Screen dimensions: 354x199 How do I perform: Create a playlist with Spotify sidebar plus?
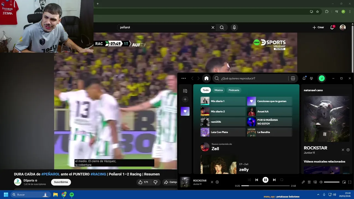pyautogui.click(x=185, y=99)
